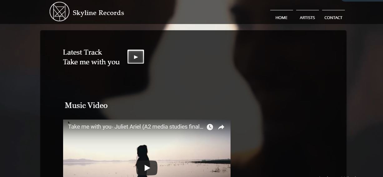383x177 pixels.
Task: Click the Skyline Records site title text
Action: coord(98,13)
